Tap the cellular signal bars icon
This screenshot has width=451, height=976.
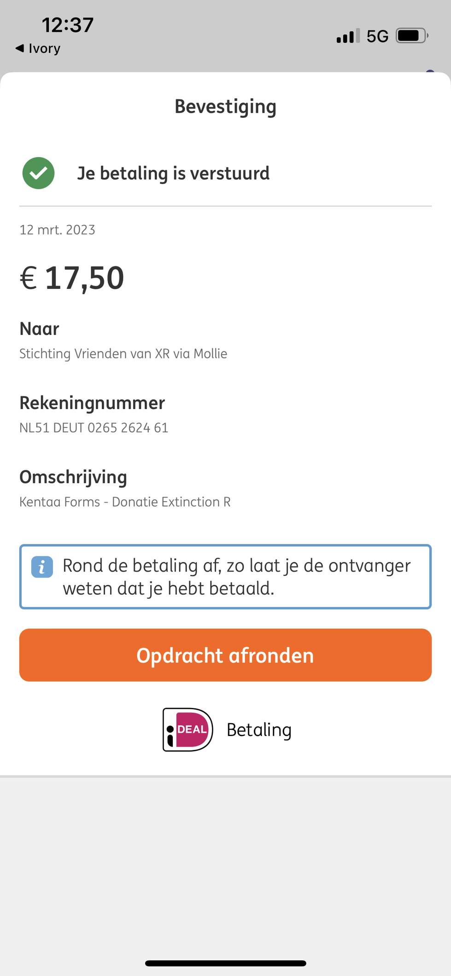348,36
